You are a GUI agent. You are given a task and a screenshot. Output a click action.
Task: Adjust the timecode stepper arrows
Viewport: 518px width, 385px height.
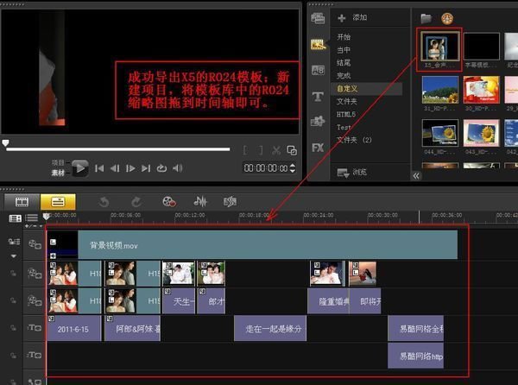(x=293, y=168)
